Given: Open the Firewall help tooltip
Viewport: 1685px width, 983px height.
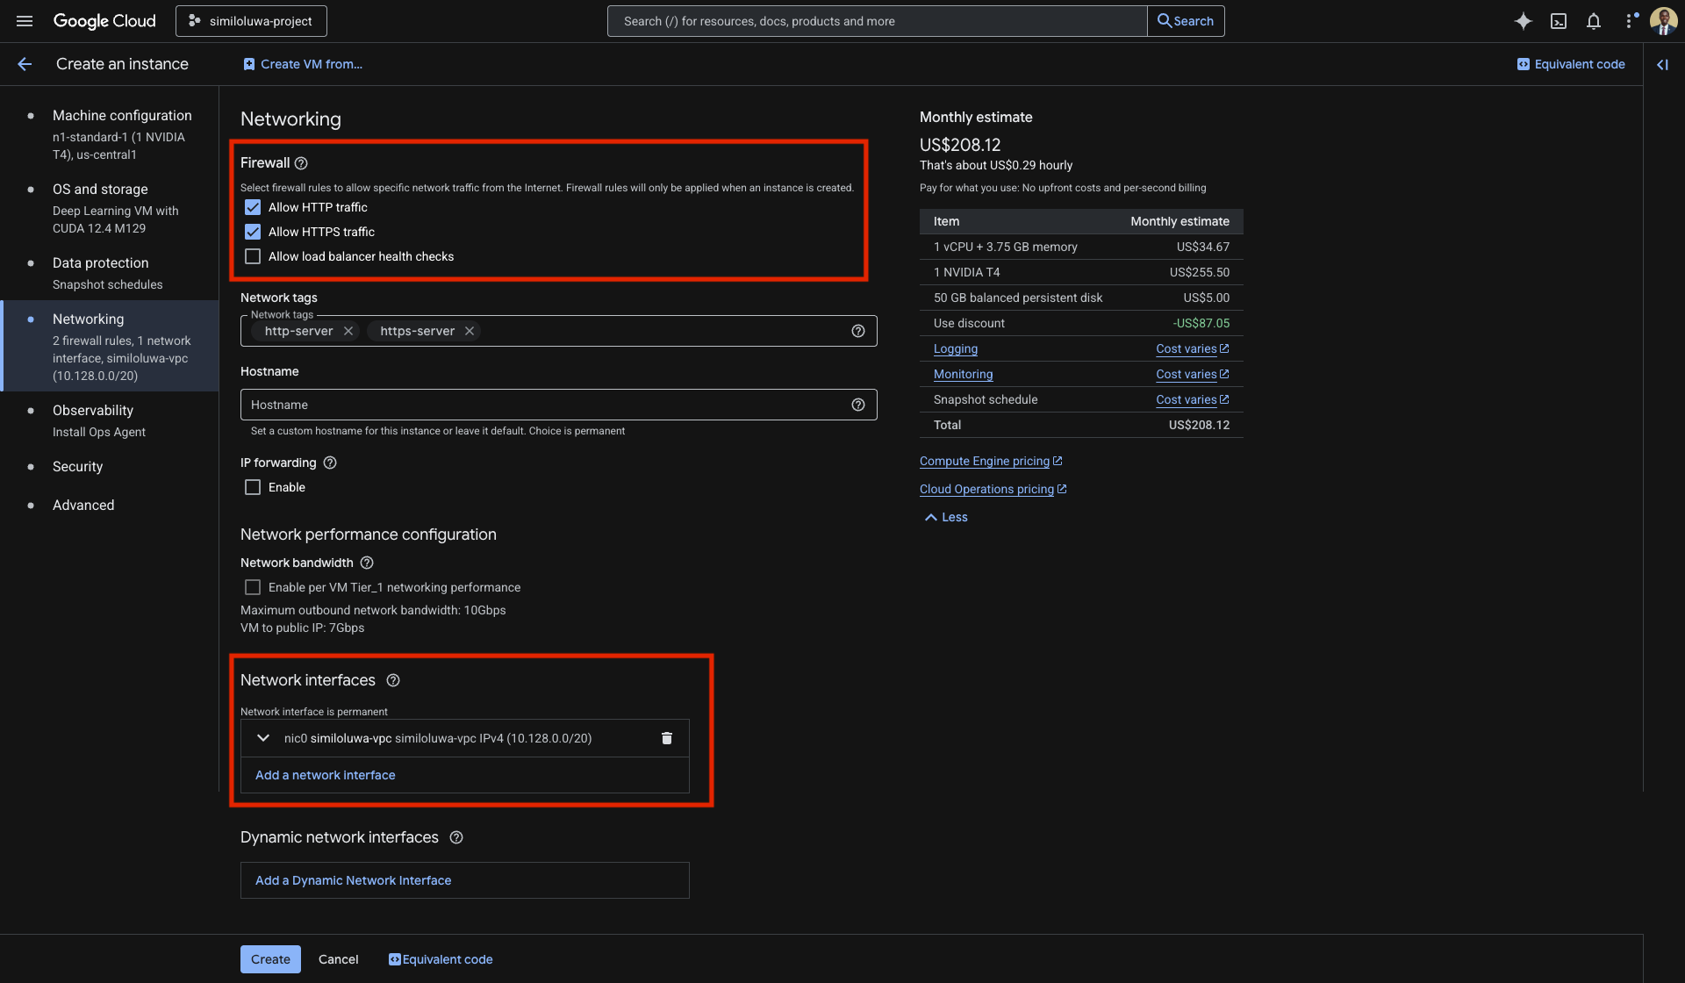Looking at the screenshot, I should [x=301, y=162].
